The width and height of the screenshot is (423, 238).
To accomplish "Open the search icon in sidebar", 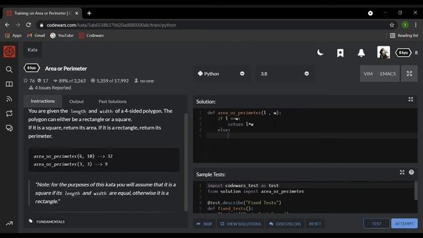I will point(9,69).
